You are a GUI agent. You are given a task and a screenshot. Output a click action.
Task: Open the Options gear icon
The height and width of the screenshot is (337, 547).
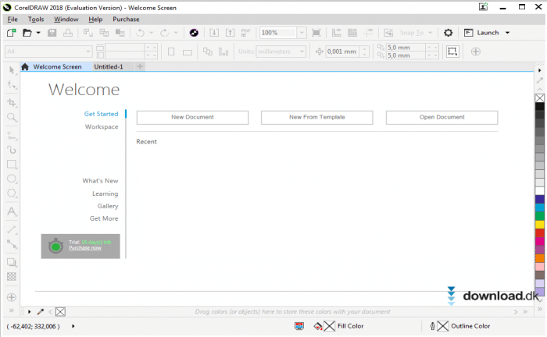click(449, 33)
